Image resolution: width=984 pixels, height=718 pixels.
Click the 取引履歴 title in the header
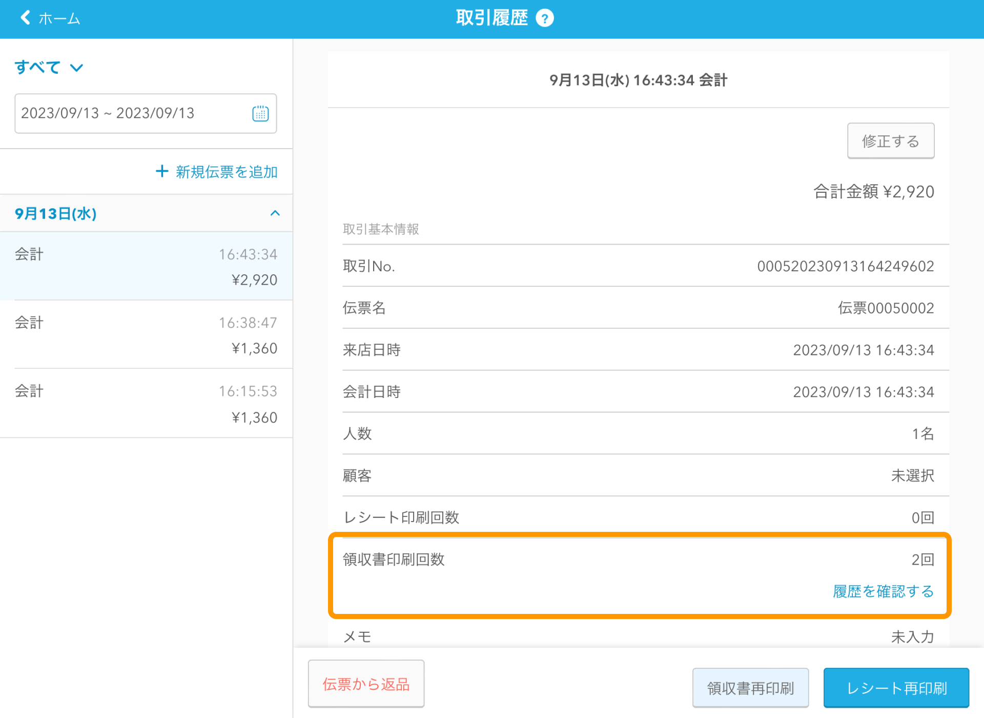click(491, 17)
